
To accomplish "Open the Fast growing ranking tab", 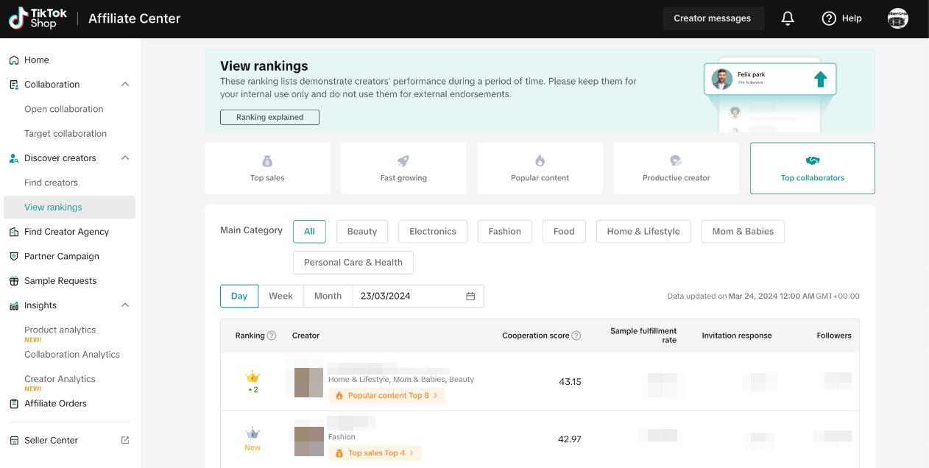I will tap(403, 169).
